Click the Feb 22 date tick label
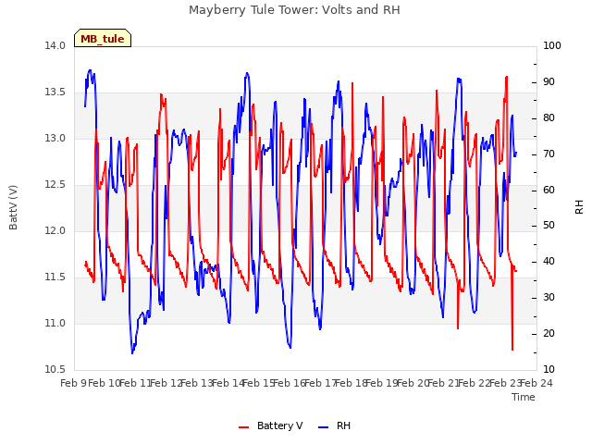This screenshot has height=444, width=592. (474, 384)
